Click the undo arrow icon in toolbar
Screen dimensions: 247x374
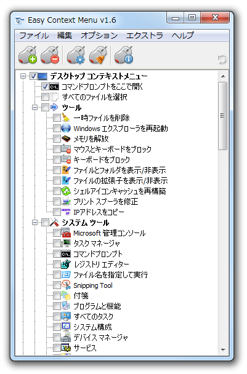[x=222, y=60]
